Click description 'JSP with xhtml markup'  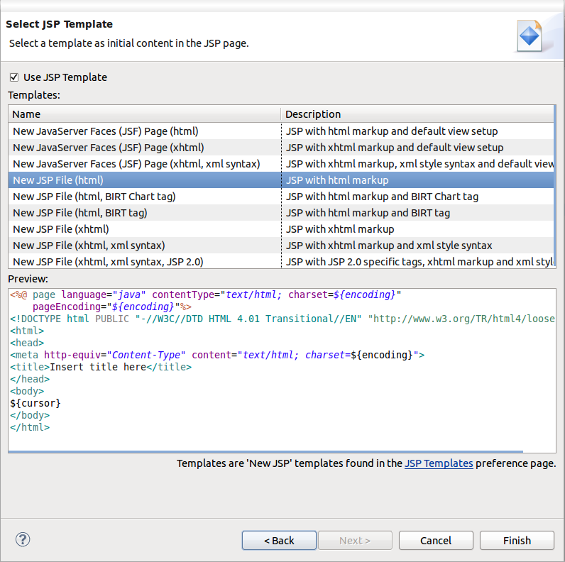[340, 229]
